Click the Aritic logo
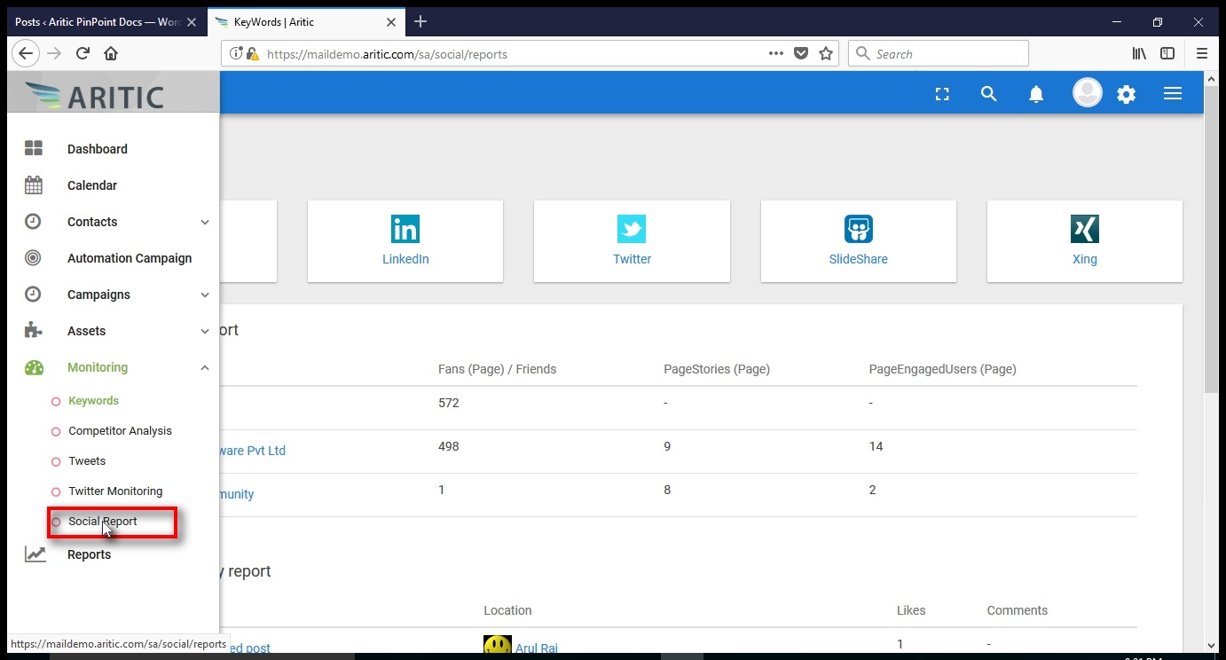The height and width of the screenshot is (660, 1226). (95, 93)
